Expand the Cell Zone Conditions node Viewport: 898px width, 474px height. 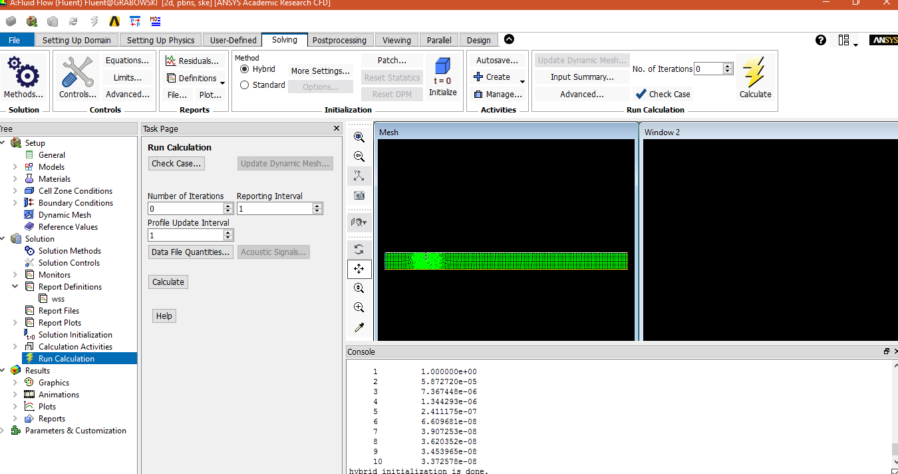tap(15, 191)
